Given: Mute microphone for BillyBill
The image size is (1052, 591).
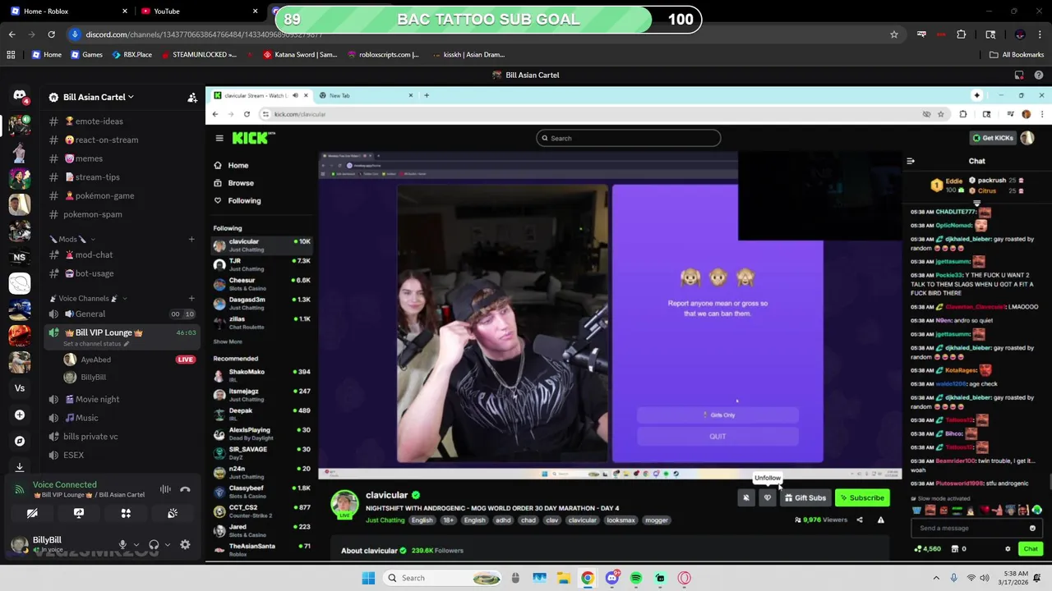Looking at the screenshot, I should click(x=122, y=544).
